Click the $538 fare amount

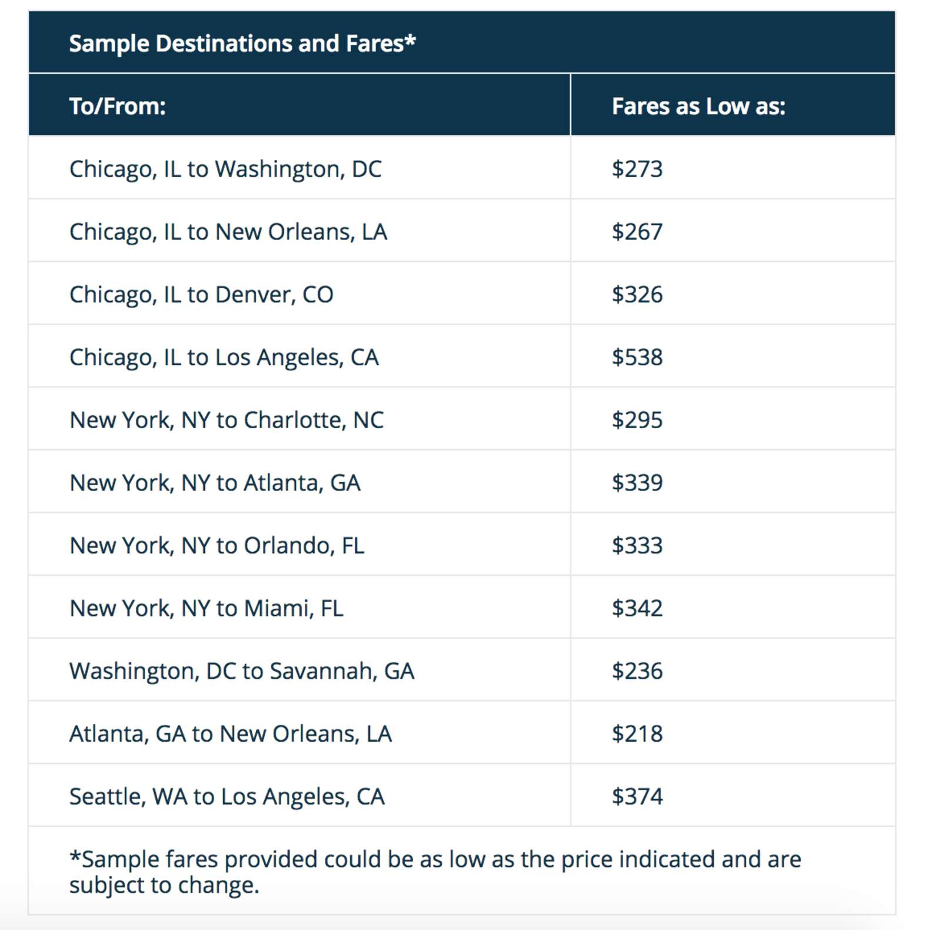[637, 358]
